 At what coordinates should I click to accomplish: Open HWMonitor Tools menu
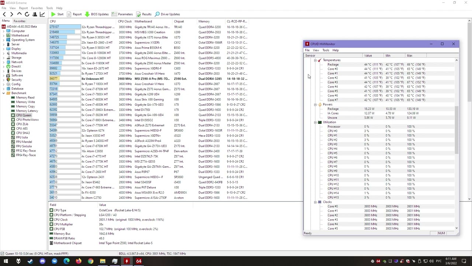pos(326,50)
